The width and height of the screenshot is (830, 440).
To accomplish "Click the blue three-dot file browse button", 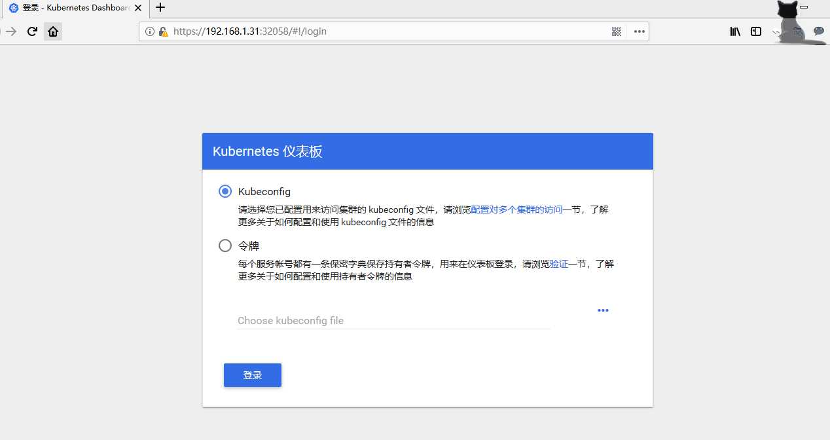I will click(603, 310).
